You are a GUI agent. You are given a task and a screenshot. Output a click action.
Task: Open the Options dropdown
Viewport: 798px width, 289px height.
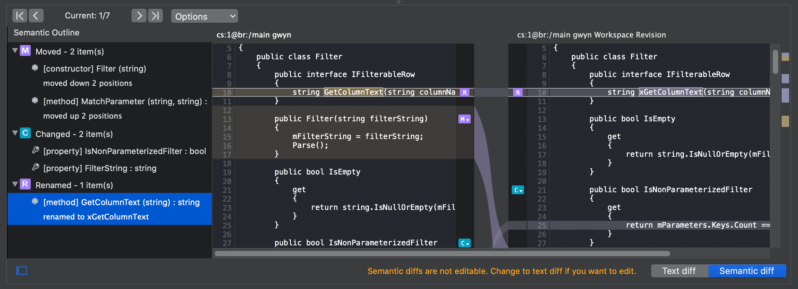coord(204,16)
